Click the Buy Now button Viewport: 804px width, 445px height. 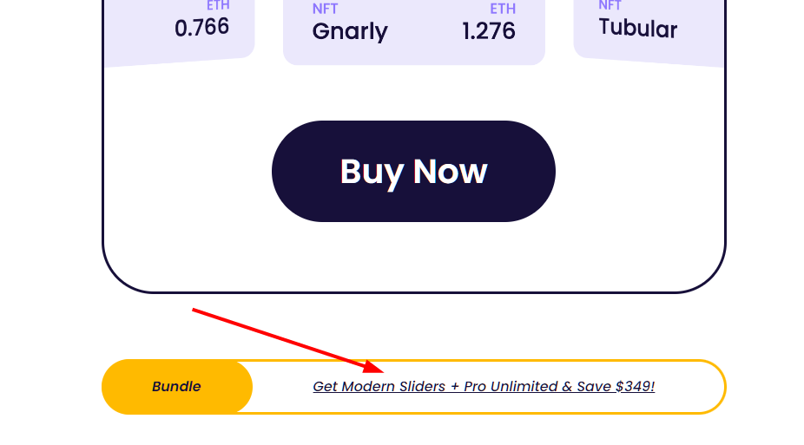tap(413, 171)
